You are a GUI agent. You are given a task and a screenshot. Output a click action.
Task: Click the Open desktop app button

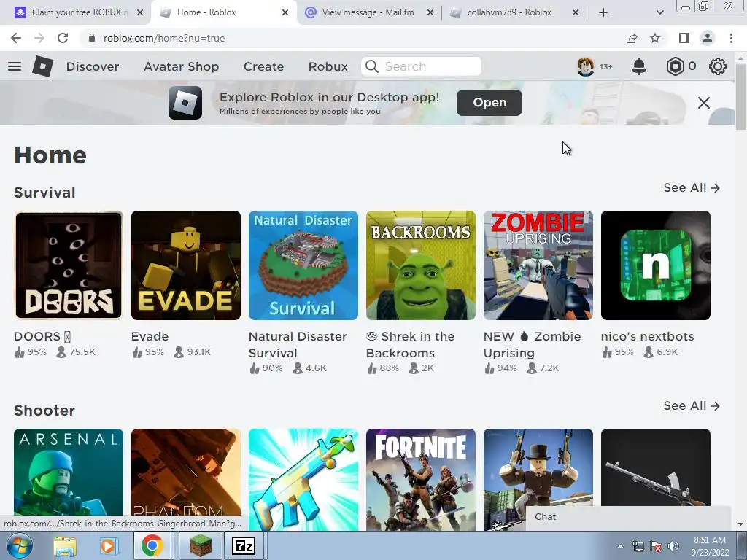click(489, 102)
